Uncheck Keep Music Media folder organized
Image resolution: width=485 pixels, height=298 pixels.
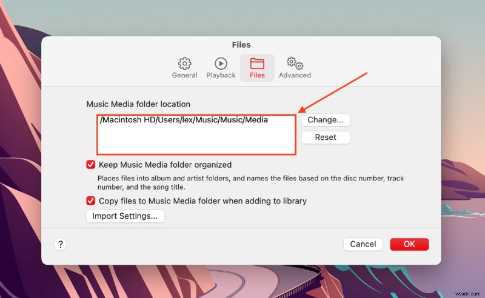coord(90,165)
